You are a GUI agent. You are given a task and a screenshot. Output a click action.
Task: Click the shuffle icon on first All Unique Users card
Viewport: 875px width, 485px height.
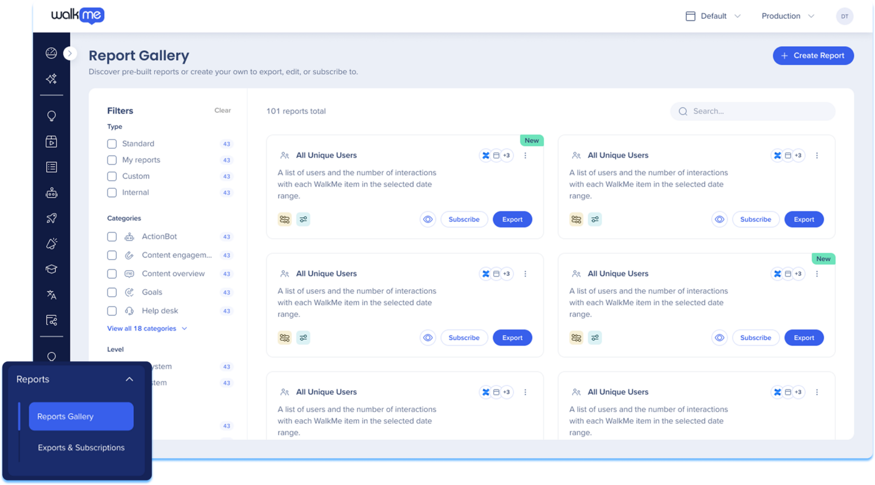point(485,155)
